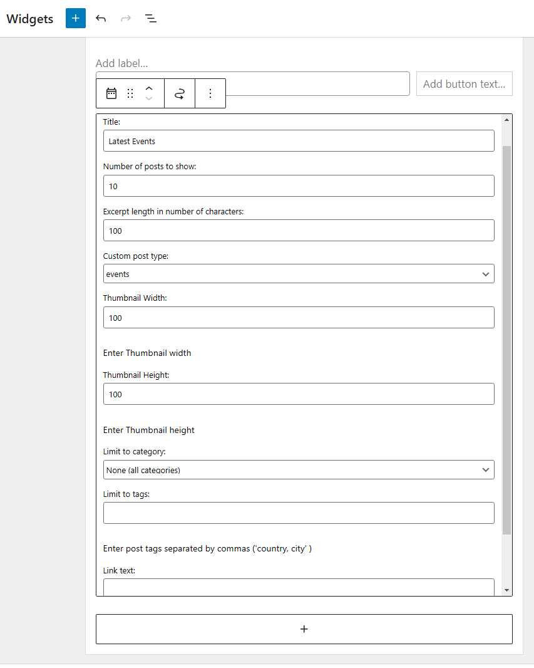The height and width of the screenshot is (668, 534).
Task: Click the 'Title:' label
Action: [111, 122]
